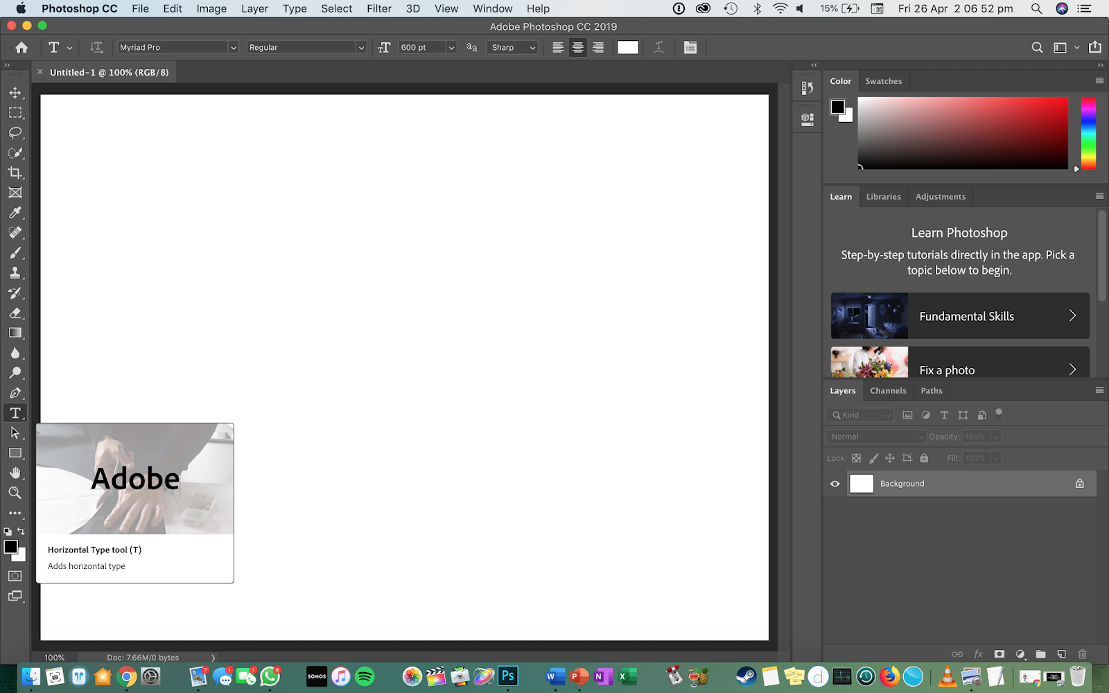The image size is (1109, 693).
Task: Pick the Eyedropper tool
Action: 15,213
